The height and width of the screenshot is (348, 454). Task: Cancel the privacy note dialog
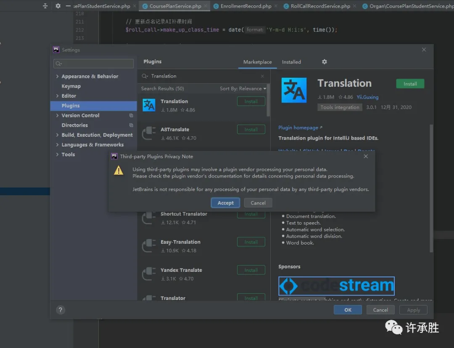coord(258,203)
